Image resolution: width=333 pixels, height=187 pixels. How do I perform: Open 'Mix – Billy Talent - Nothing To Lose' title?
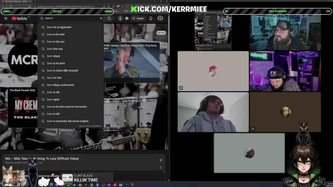(x=42, y=158)
